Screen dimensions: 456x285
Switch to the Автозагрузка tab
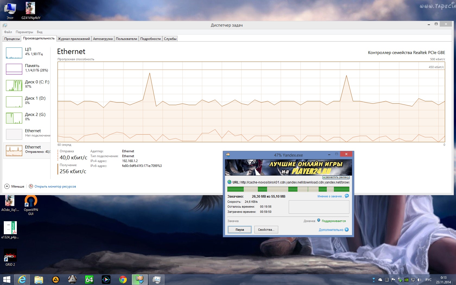tap(103, 39)
